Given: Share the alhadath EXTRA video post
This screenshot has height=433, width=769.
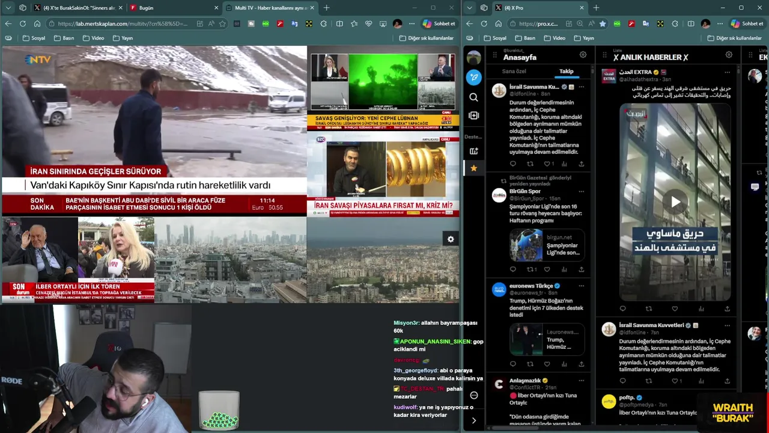Looking at the screenshot, I should (727, 309).
